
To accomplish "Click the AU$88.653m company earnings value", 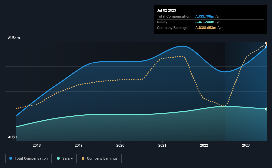I will click(206, 28).
